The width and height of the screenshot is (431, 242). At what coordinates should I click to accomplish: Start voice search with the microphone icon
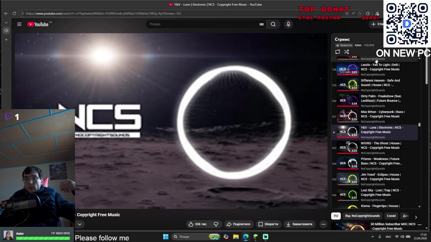coord(288,24)
